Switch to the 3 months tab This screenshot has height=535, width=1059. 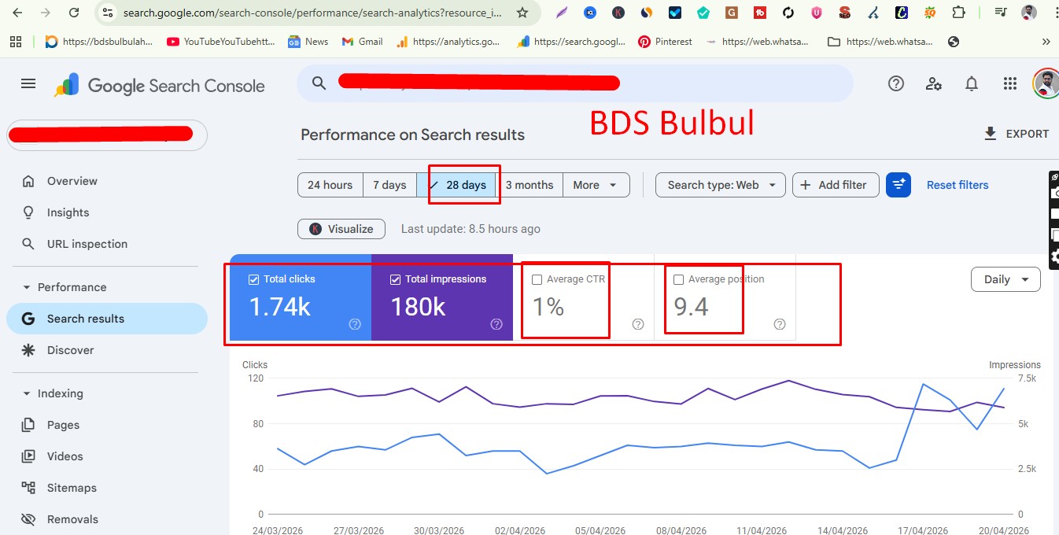click(x=530, y=184)
